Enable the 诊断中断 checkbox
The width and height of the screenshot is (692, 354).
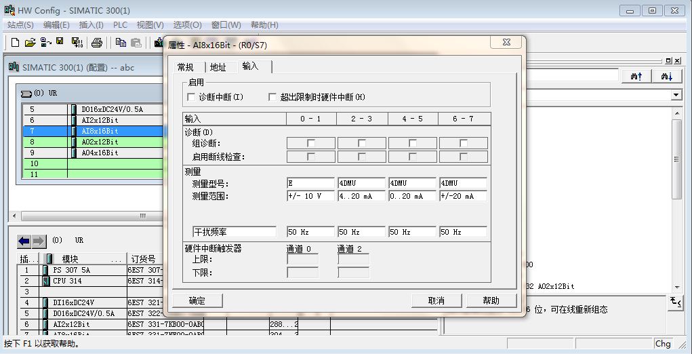[x=191, y=98]
